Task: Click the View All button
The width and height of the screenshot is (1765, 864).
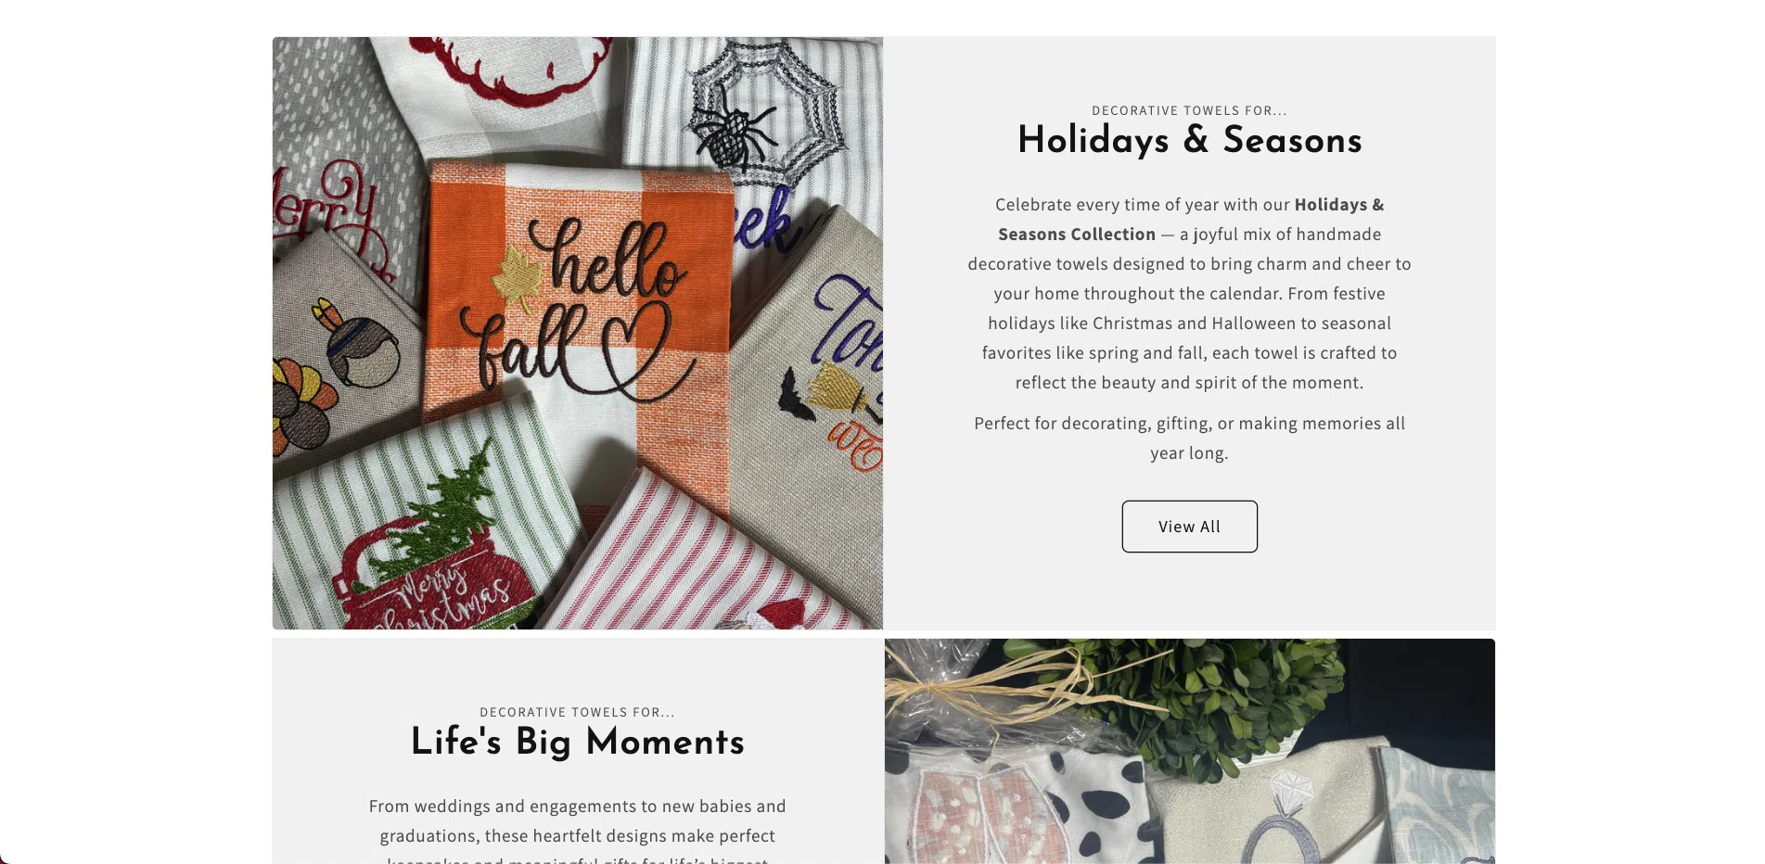Action: coord(1189,527)
